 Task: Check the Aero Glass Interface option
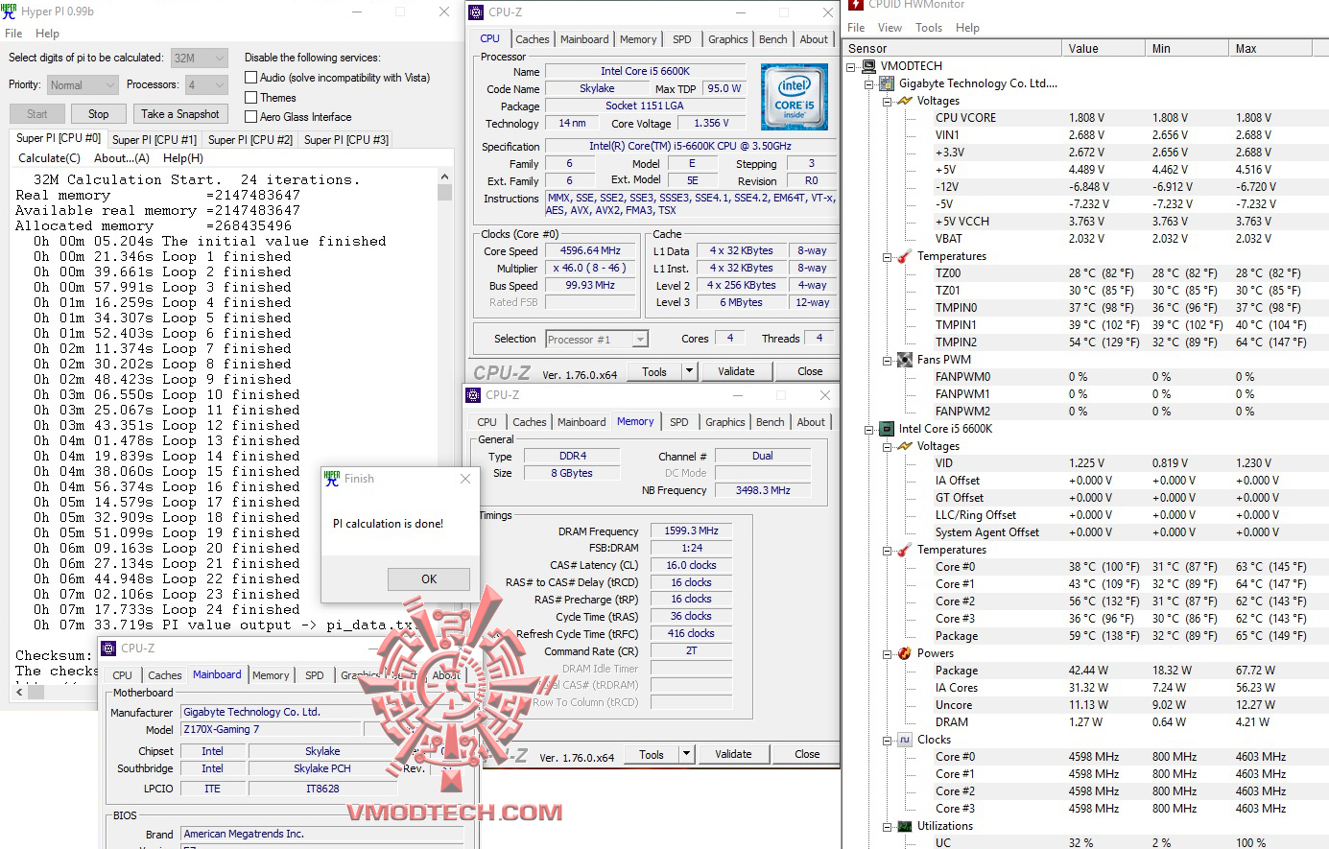tap(251, 117)
